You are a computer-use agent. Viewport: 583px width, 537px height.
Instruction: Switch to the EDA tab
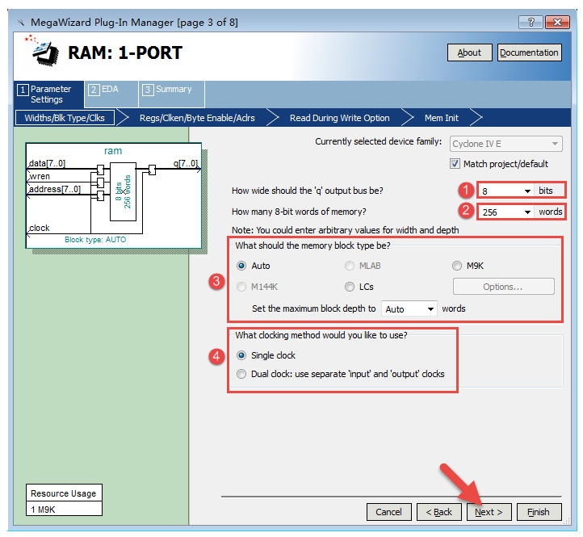click(x=111, y=94)
